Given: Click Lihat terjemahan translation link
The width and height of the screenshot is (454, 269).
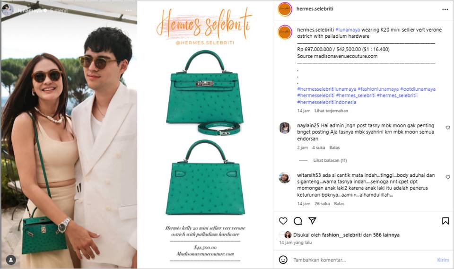Looking at the screenshot, I should [x=331, y=111].
